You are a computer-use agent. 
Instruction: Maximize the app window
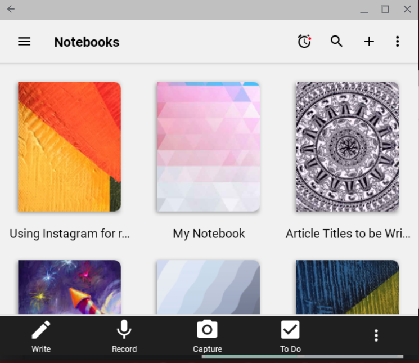pos(385,10)
